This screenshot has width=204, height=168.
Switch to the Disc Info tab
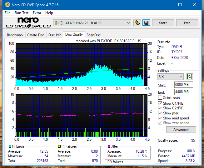[55, 35]
